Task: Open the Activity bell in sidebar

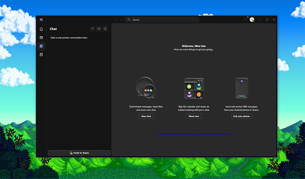Action: point(41,29)
